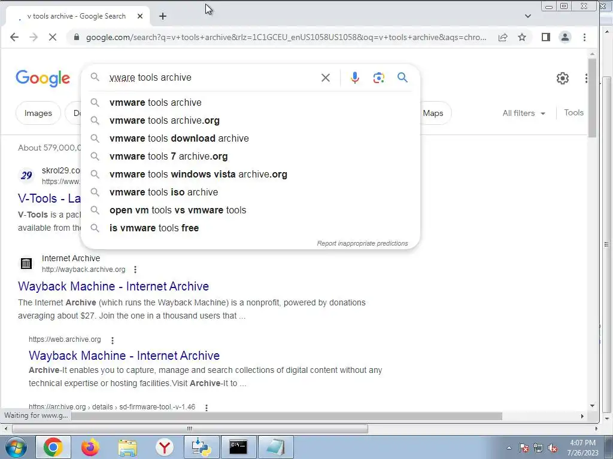This screenshot has height=459, width=613.
Task: Open the web.archive.org Wayback Machine sub-result
Action: pos(124,355)
